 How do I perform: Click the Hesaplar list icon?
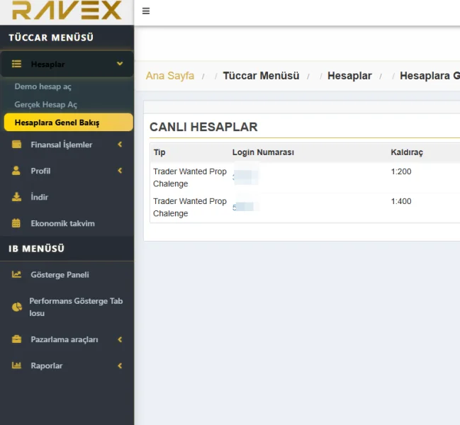tap(16, 64)
